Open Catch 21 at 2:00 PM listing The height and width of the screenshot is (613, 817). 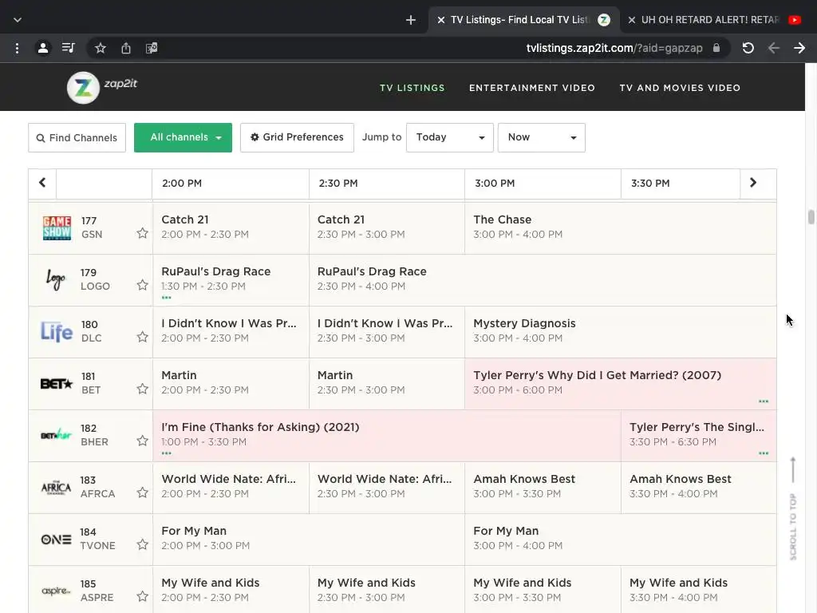click(231, 227)
